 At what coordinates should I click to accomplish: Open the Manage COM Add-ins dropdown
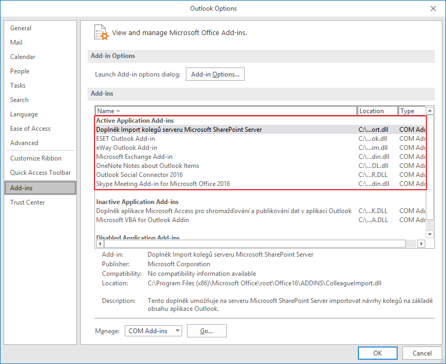coord(153,331)
